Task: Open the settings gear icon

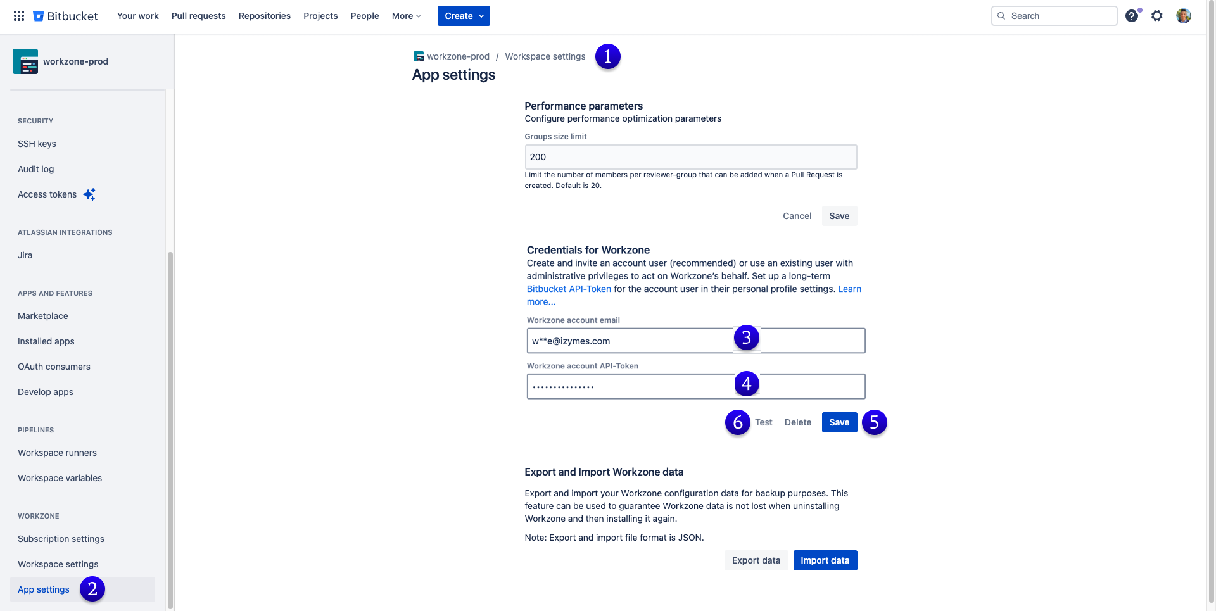Action: [x=1157, y=16]
